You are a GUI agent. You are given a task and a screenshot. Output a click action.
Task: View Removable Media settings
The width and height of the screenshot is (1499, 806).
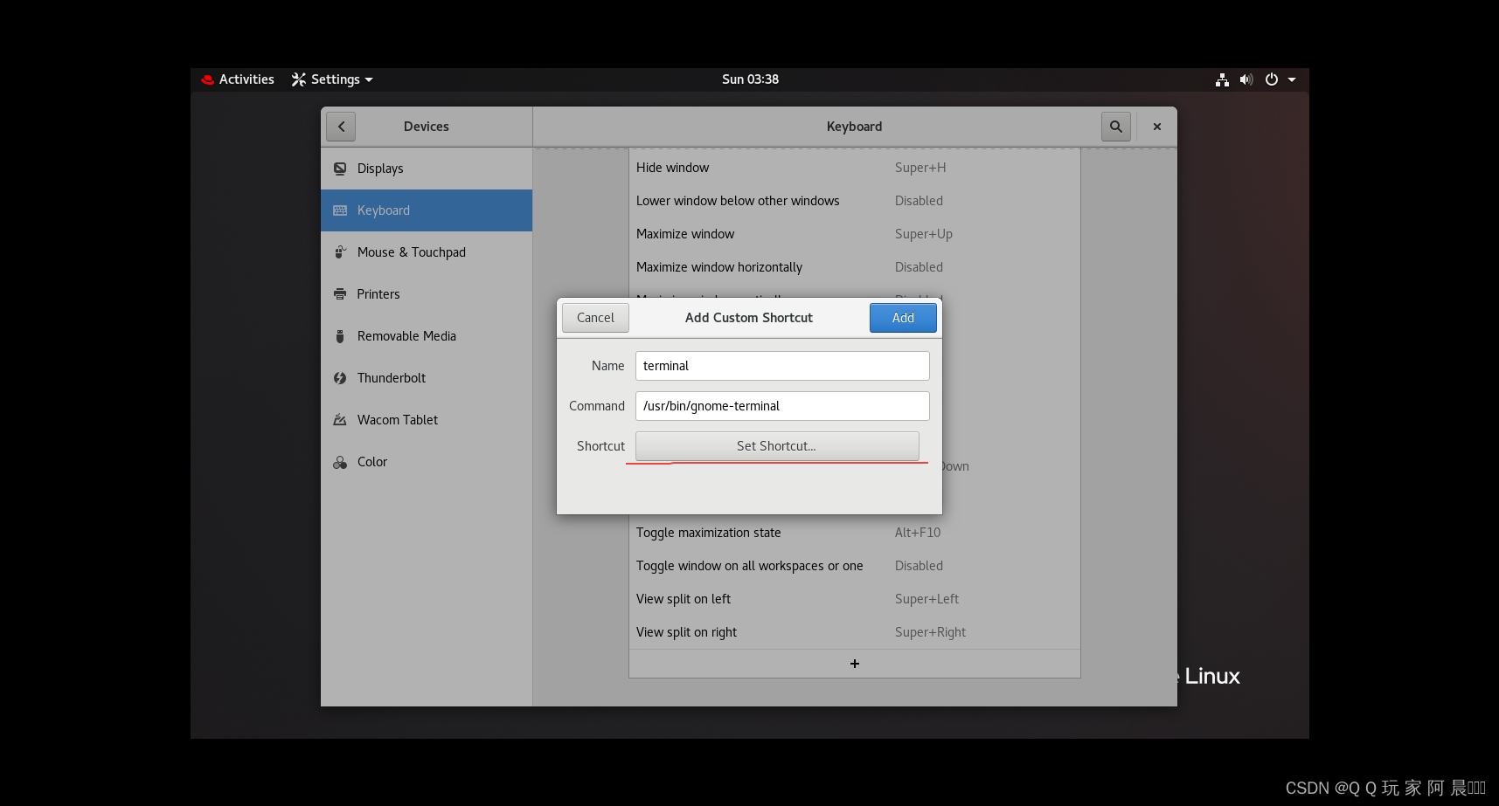point(406,336)
